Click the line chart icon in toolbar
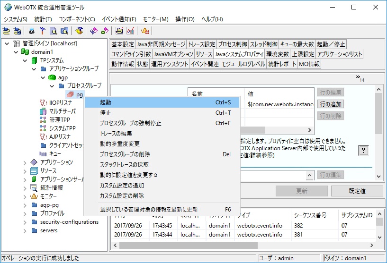This screenshot has height=263, width=387. [130, 31]
